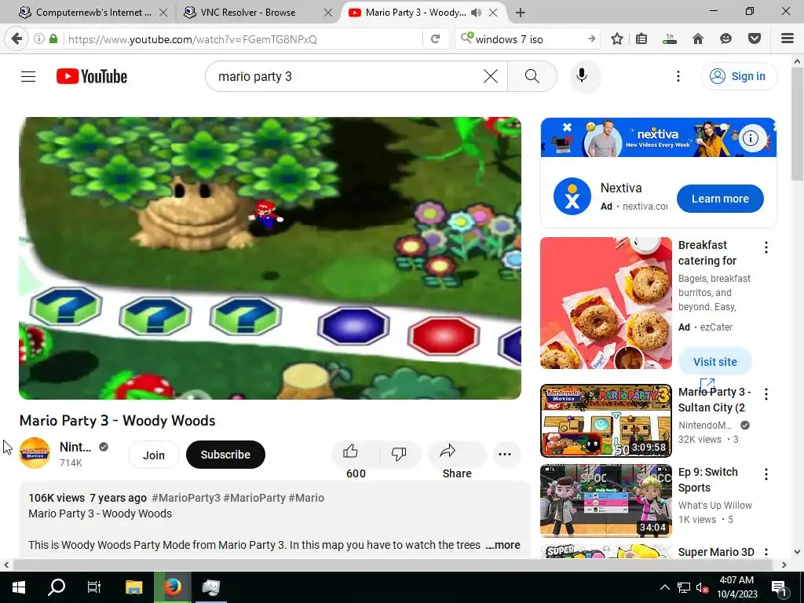Open Sultan City video thumbnail

[x=606, y=421]
